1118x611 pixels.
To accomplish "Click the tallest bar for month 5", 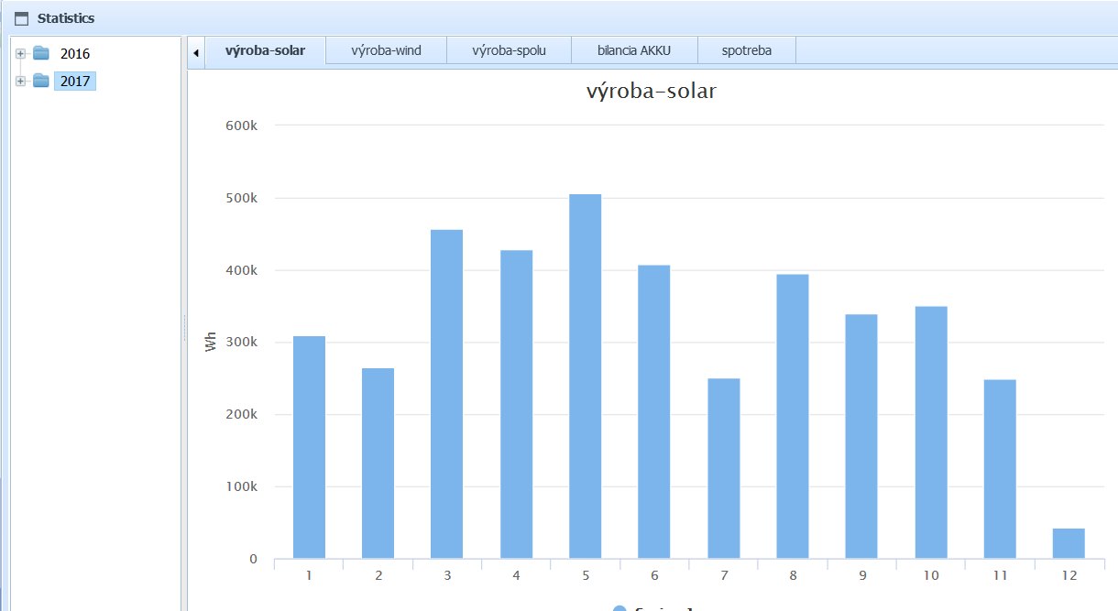I will point(585,376).
